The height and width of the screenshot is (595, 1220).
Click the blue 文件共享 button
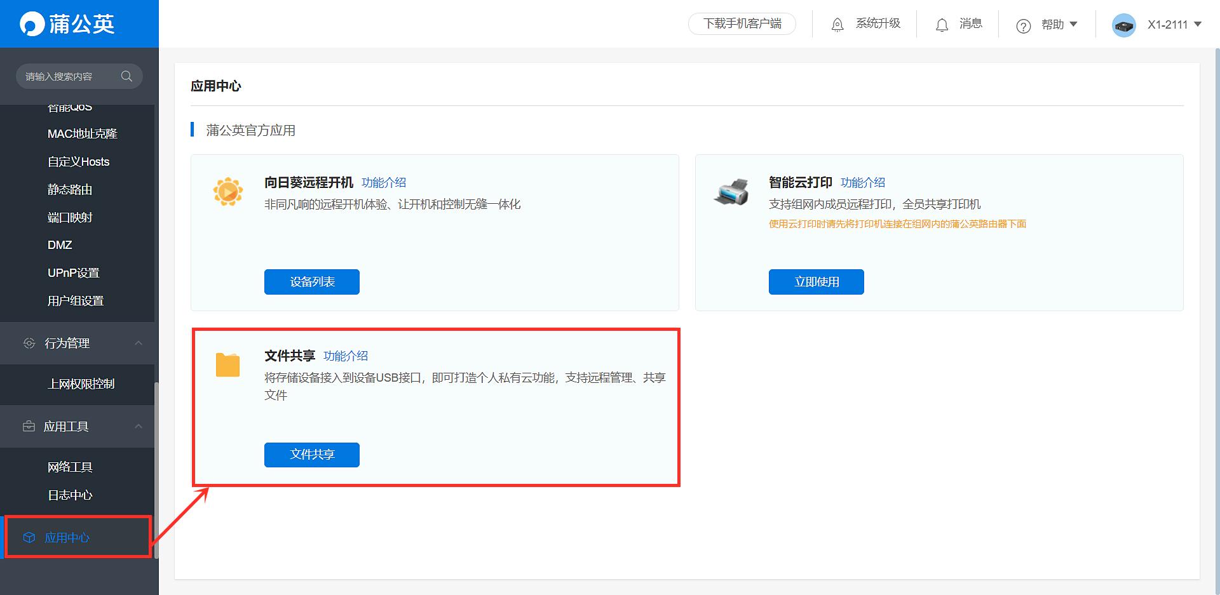312,455
